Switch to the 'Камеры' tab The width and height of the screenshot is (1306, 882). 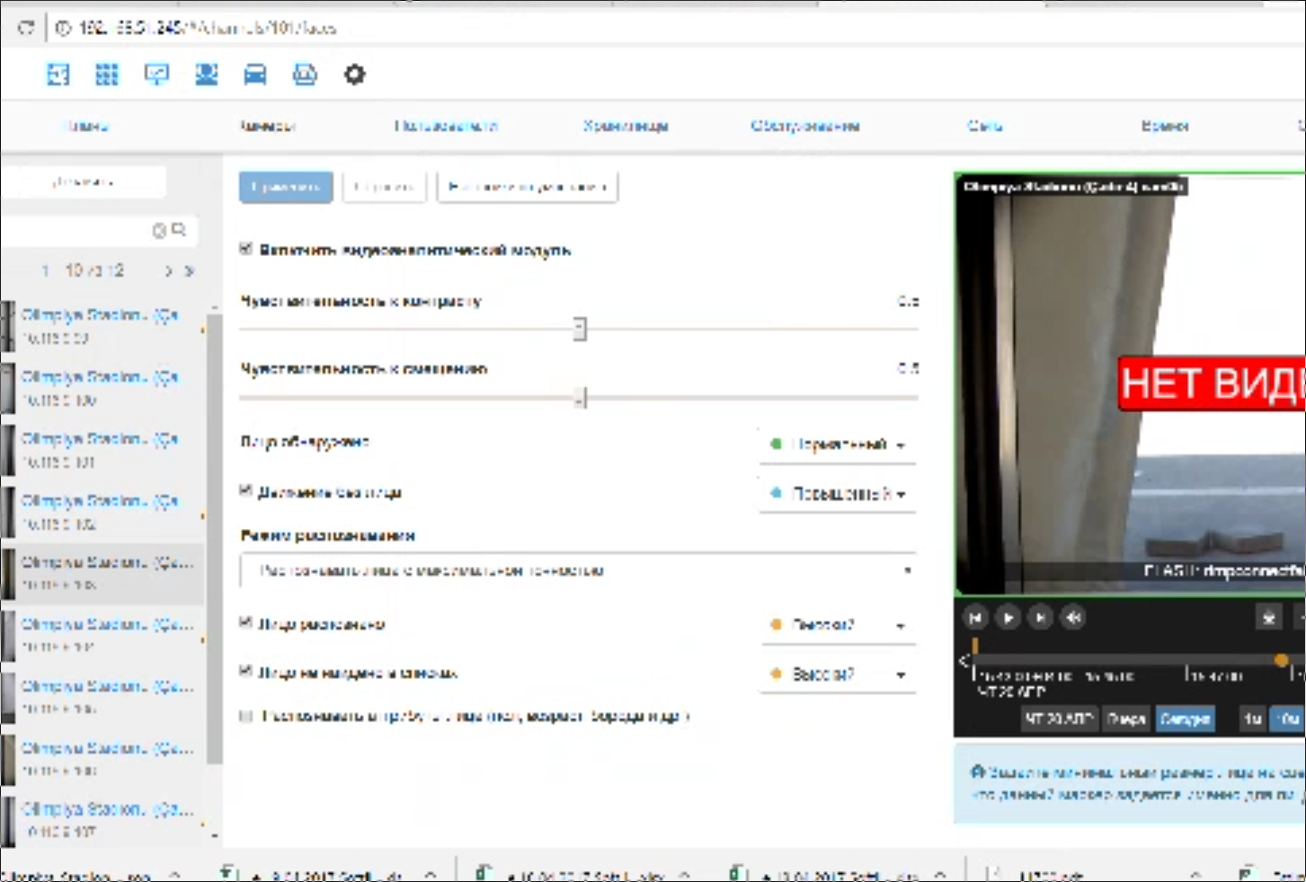(267, 126)
